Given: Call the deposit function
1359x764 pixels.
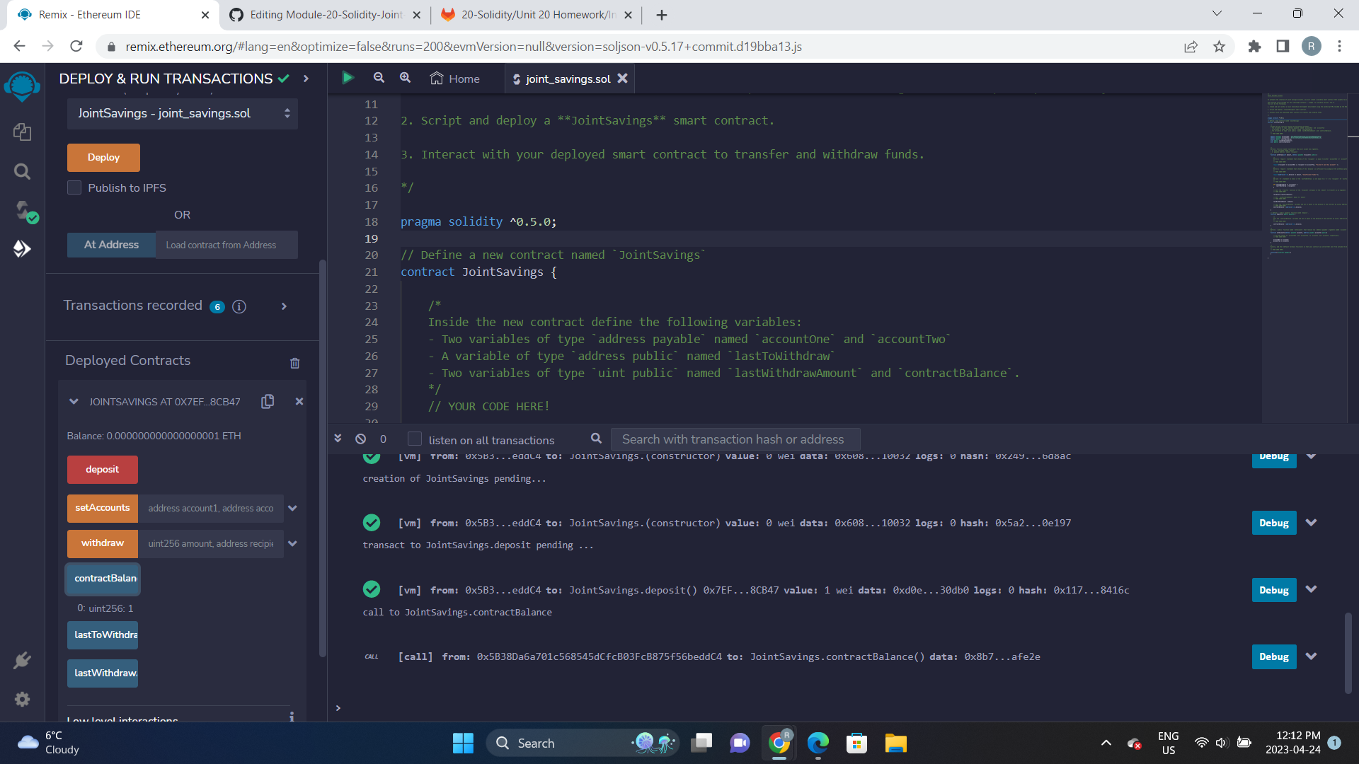Looking at the screenshot, I should pyautogui.click(x=102, y=469).
